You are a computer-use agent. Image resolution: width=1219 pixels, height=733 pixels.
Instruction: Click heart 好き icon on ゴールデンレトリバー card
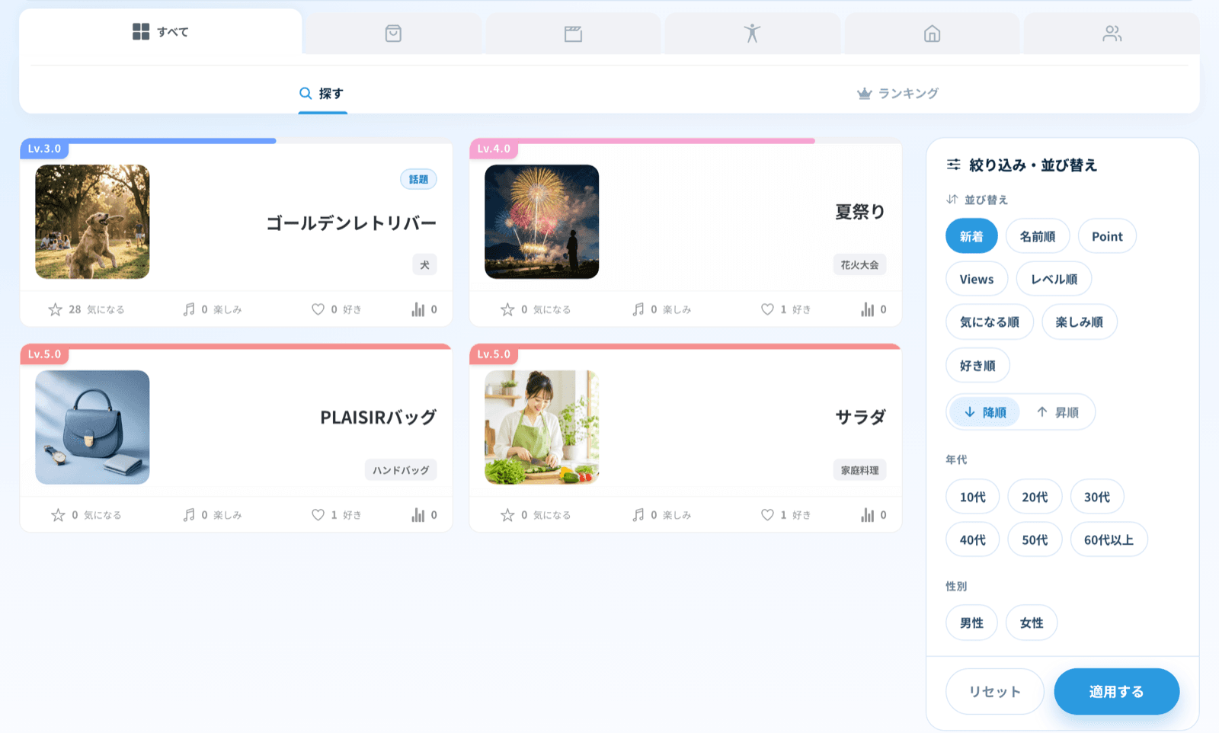[x=318, y=309]
